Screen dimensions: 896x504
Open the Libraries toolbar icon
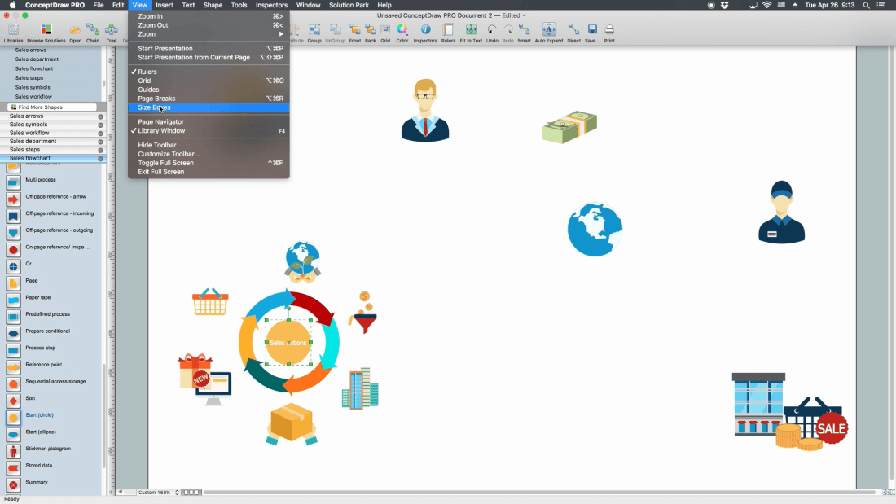coord(13,33)
